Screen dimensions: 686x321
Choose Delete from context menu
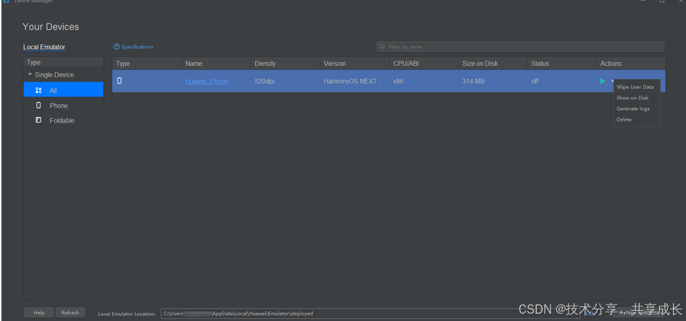(x=624, y=119)
